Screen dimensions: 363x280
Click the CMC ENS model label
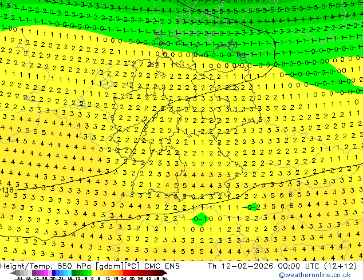point(162,266)
